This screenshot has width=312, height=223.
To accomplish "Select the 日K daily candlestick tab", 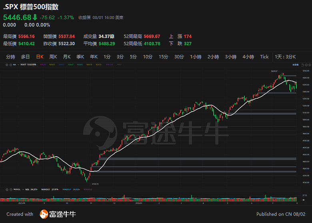I will [40, 57].
